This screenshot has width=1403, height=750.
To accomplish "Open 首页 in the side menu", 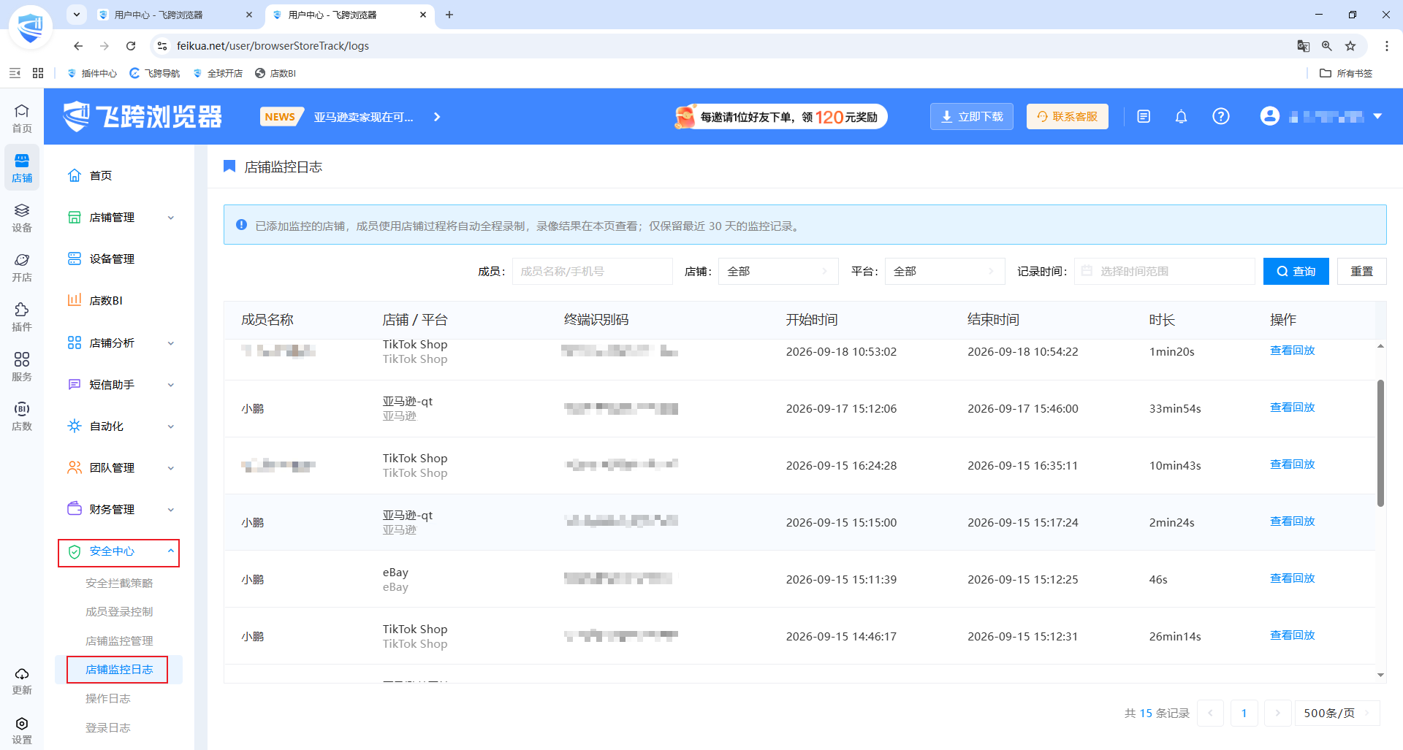I will 101,176.
